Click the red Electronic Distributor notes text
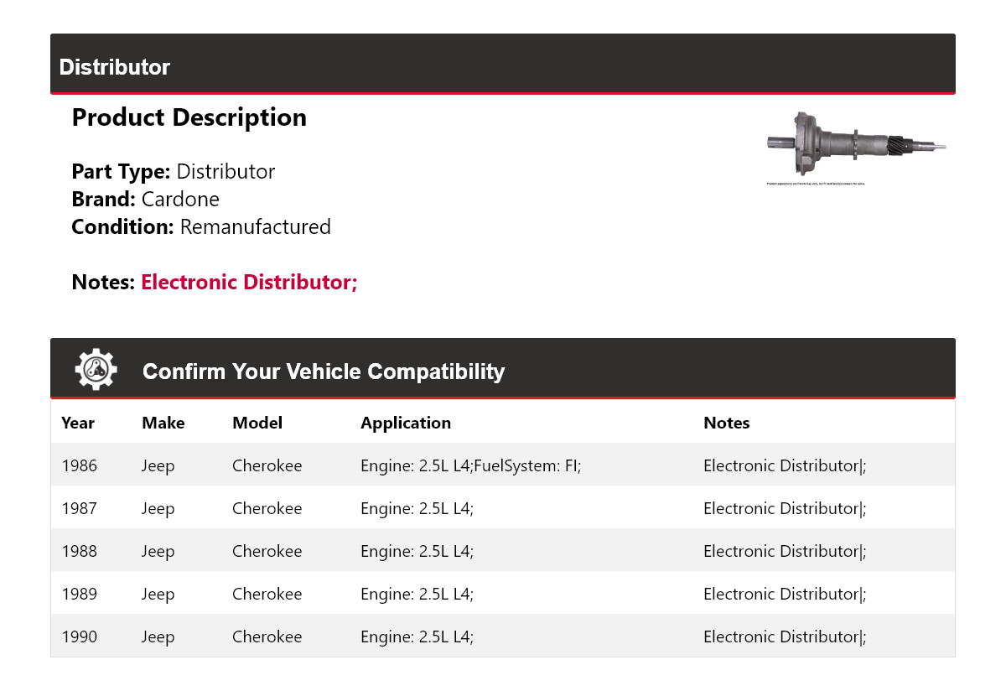 (x=249, y=283)
